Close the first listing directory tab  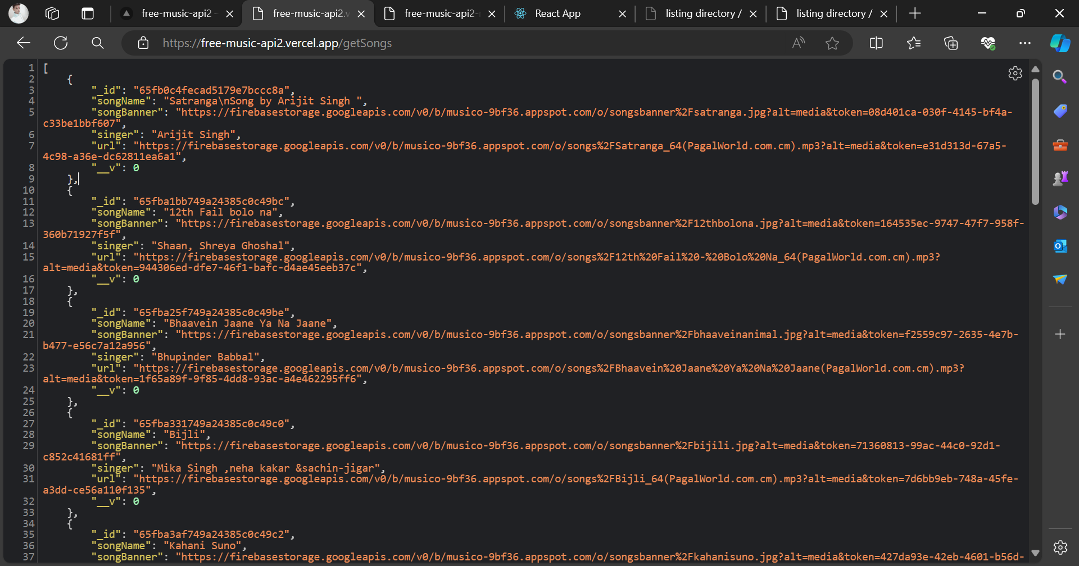[753, 14]
